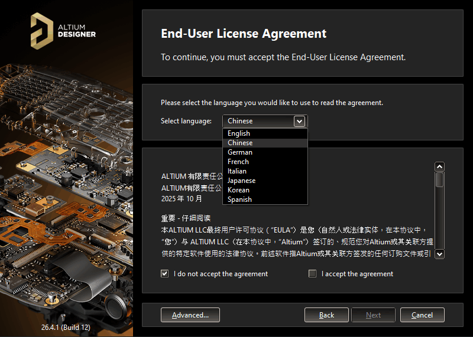Select Japanese from the language list
Viewport: 473px width, 337px height.
tap(242, 181)
